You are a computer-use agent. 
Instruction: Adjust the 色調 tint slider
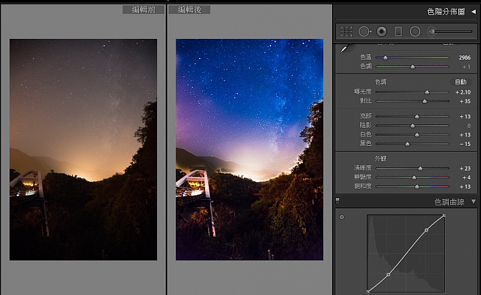(x=412, y=66)
